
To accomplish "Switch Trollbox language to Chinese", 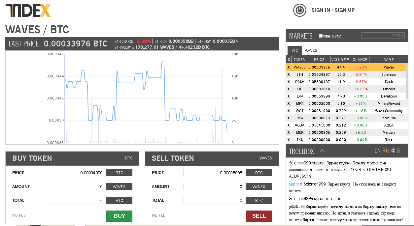I will (x=396, y=151).
